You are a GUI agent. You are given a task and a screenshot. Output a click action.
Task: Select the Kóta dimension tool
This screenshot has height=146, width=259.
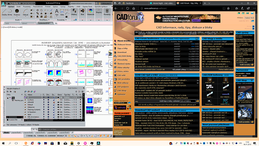[62, 12]
